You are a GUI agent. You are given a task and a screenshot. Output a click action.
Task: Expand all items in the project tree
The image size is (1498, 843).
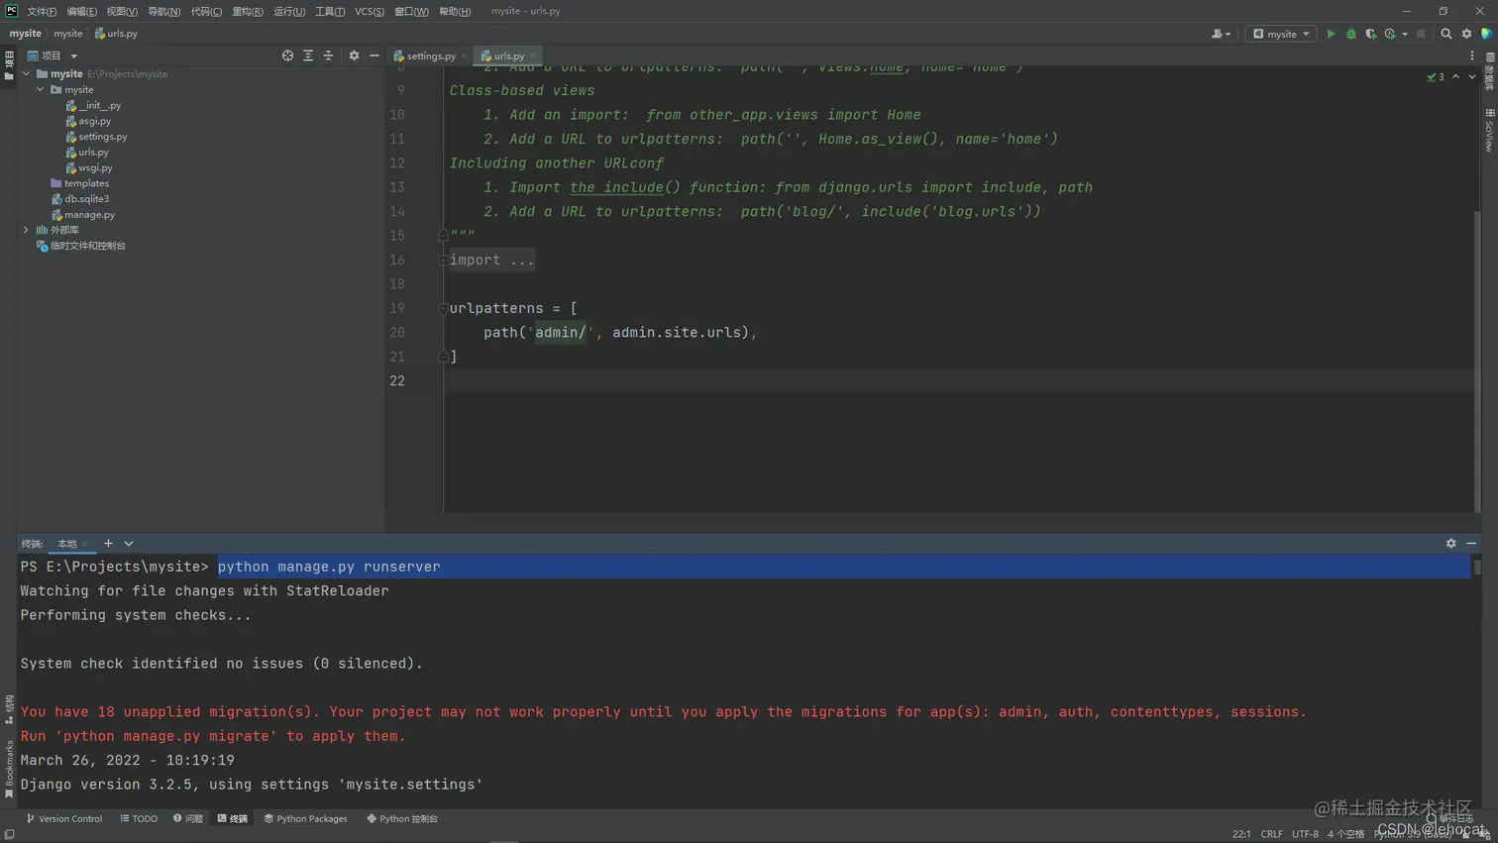pos(308,55)
